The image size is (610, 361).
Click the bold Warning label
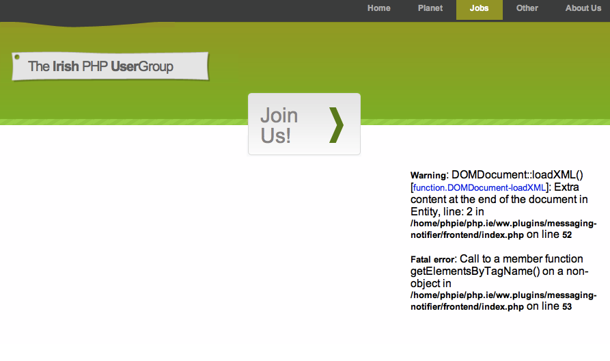click(x=428, y=176)
